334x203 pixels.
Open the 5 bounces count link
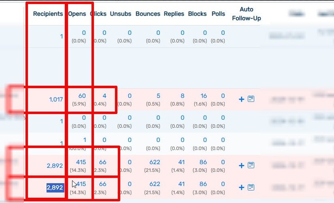(158, 96)
